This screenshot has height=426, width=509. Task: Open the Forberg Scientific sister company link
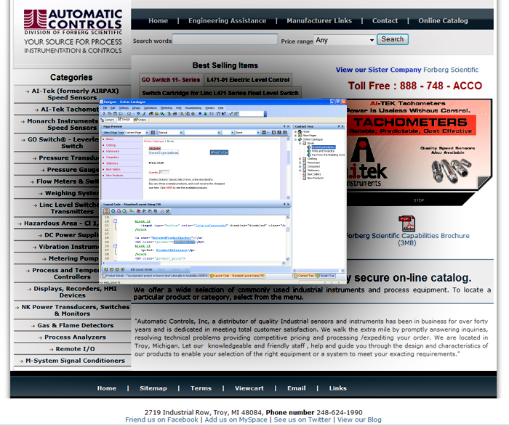point(451,70)
